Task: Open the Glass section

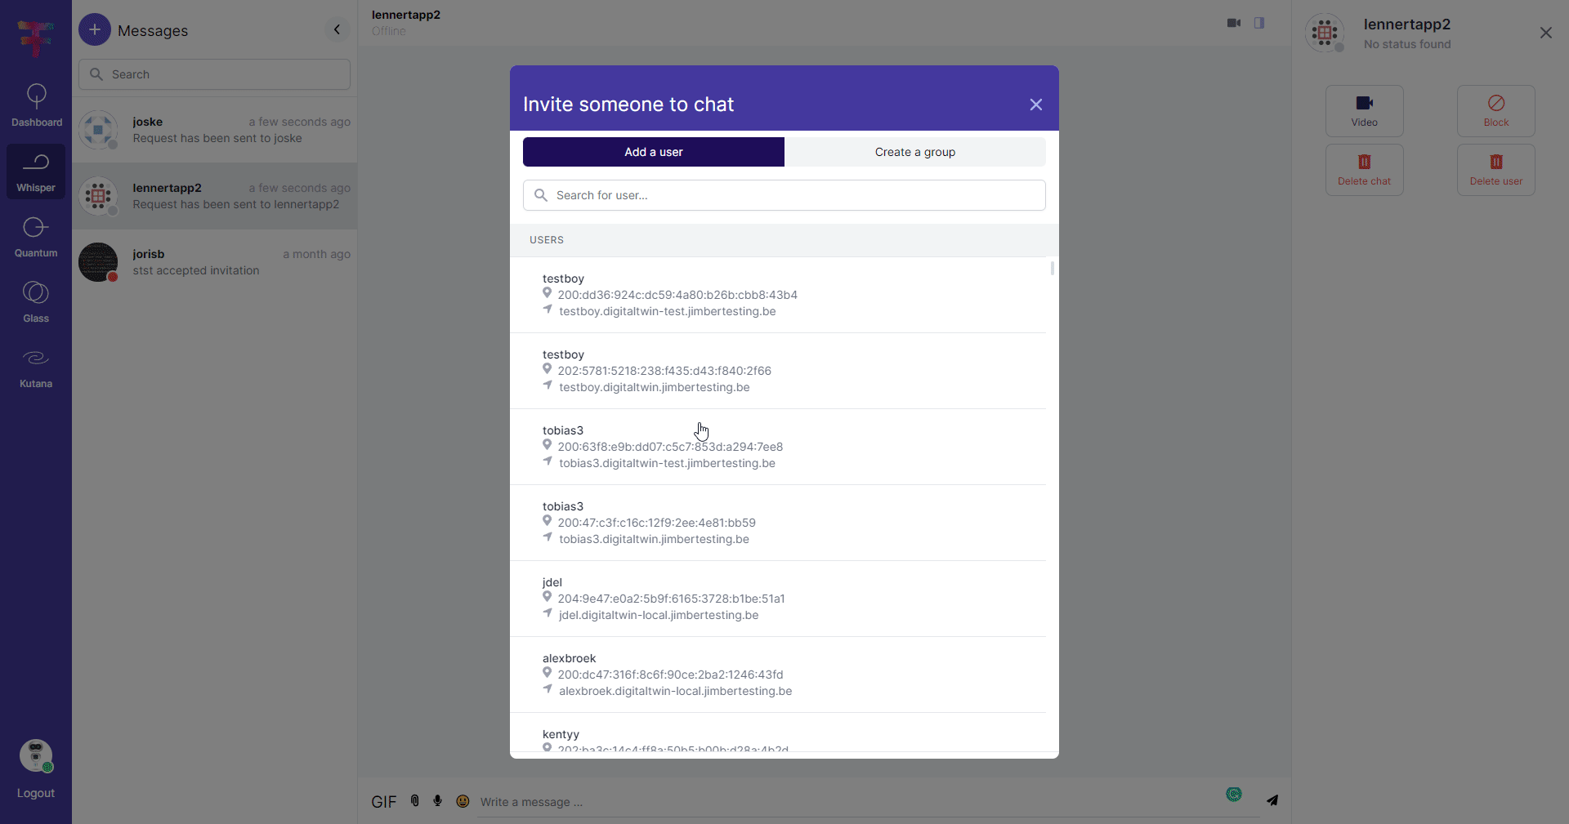Action: [35, 301]
